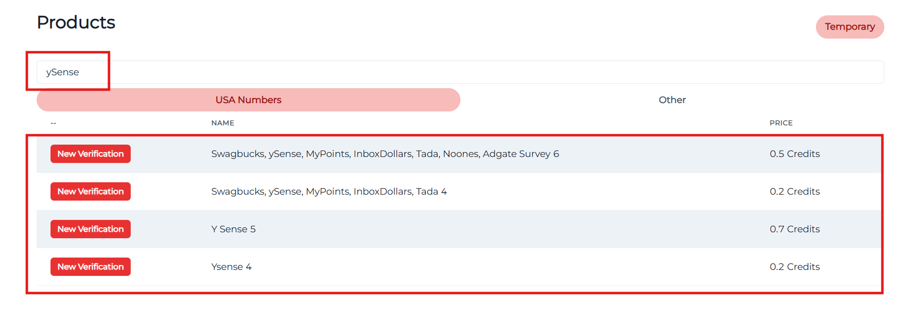The image size is (912, 316).
Task: Select the Y Sense 5 product name
Action: pyautogui.click(x=233, y=229)
